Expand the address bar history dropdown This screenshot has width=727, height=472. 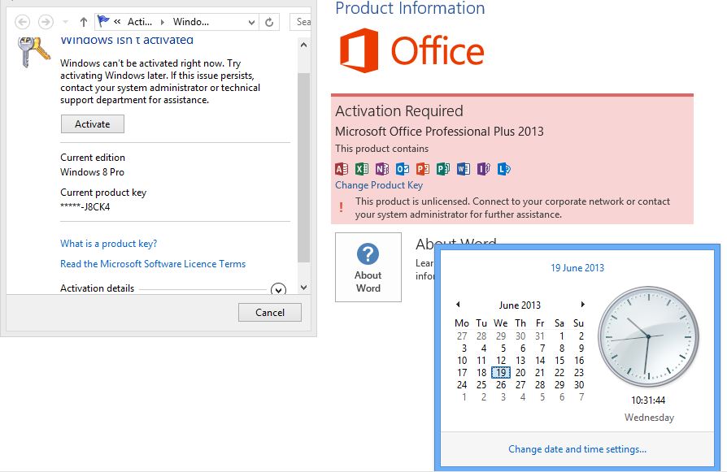pos(251,22)
